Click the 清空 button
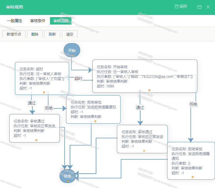 tap(70, 34)
